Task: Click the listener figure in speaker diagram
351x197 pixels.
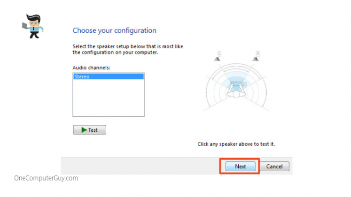Action: point(236,93)
